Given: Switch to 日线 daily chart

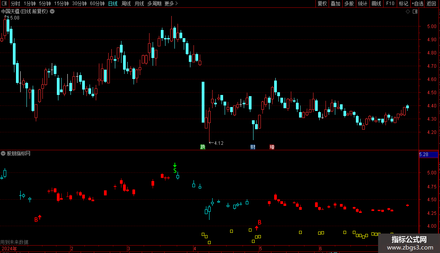Looking at the screenshot, I should click(x=113, y=4).
